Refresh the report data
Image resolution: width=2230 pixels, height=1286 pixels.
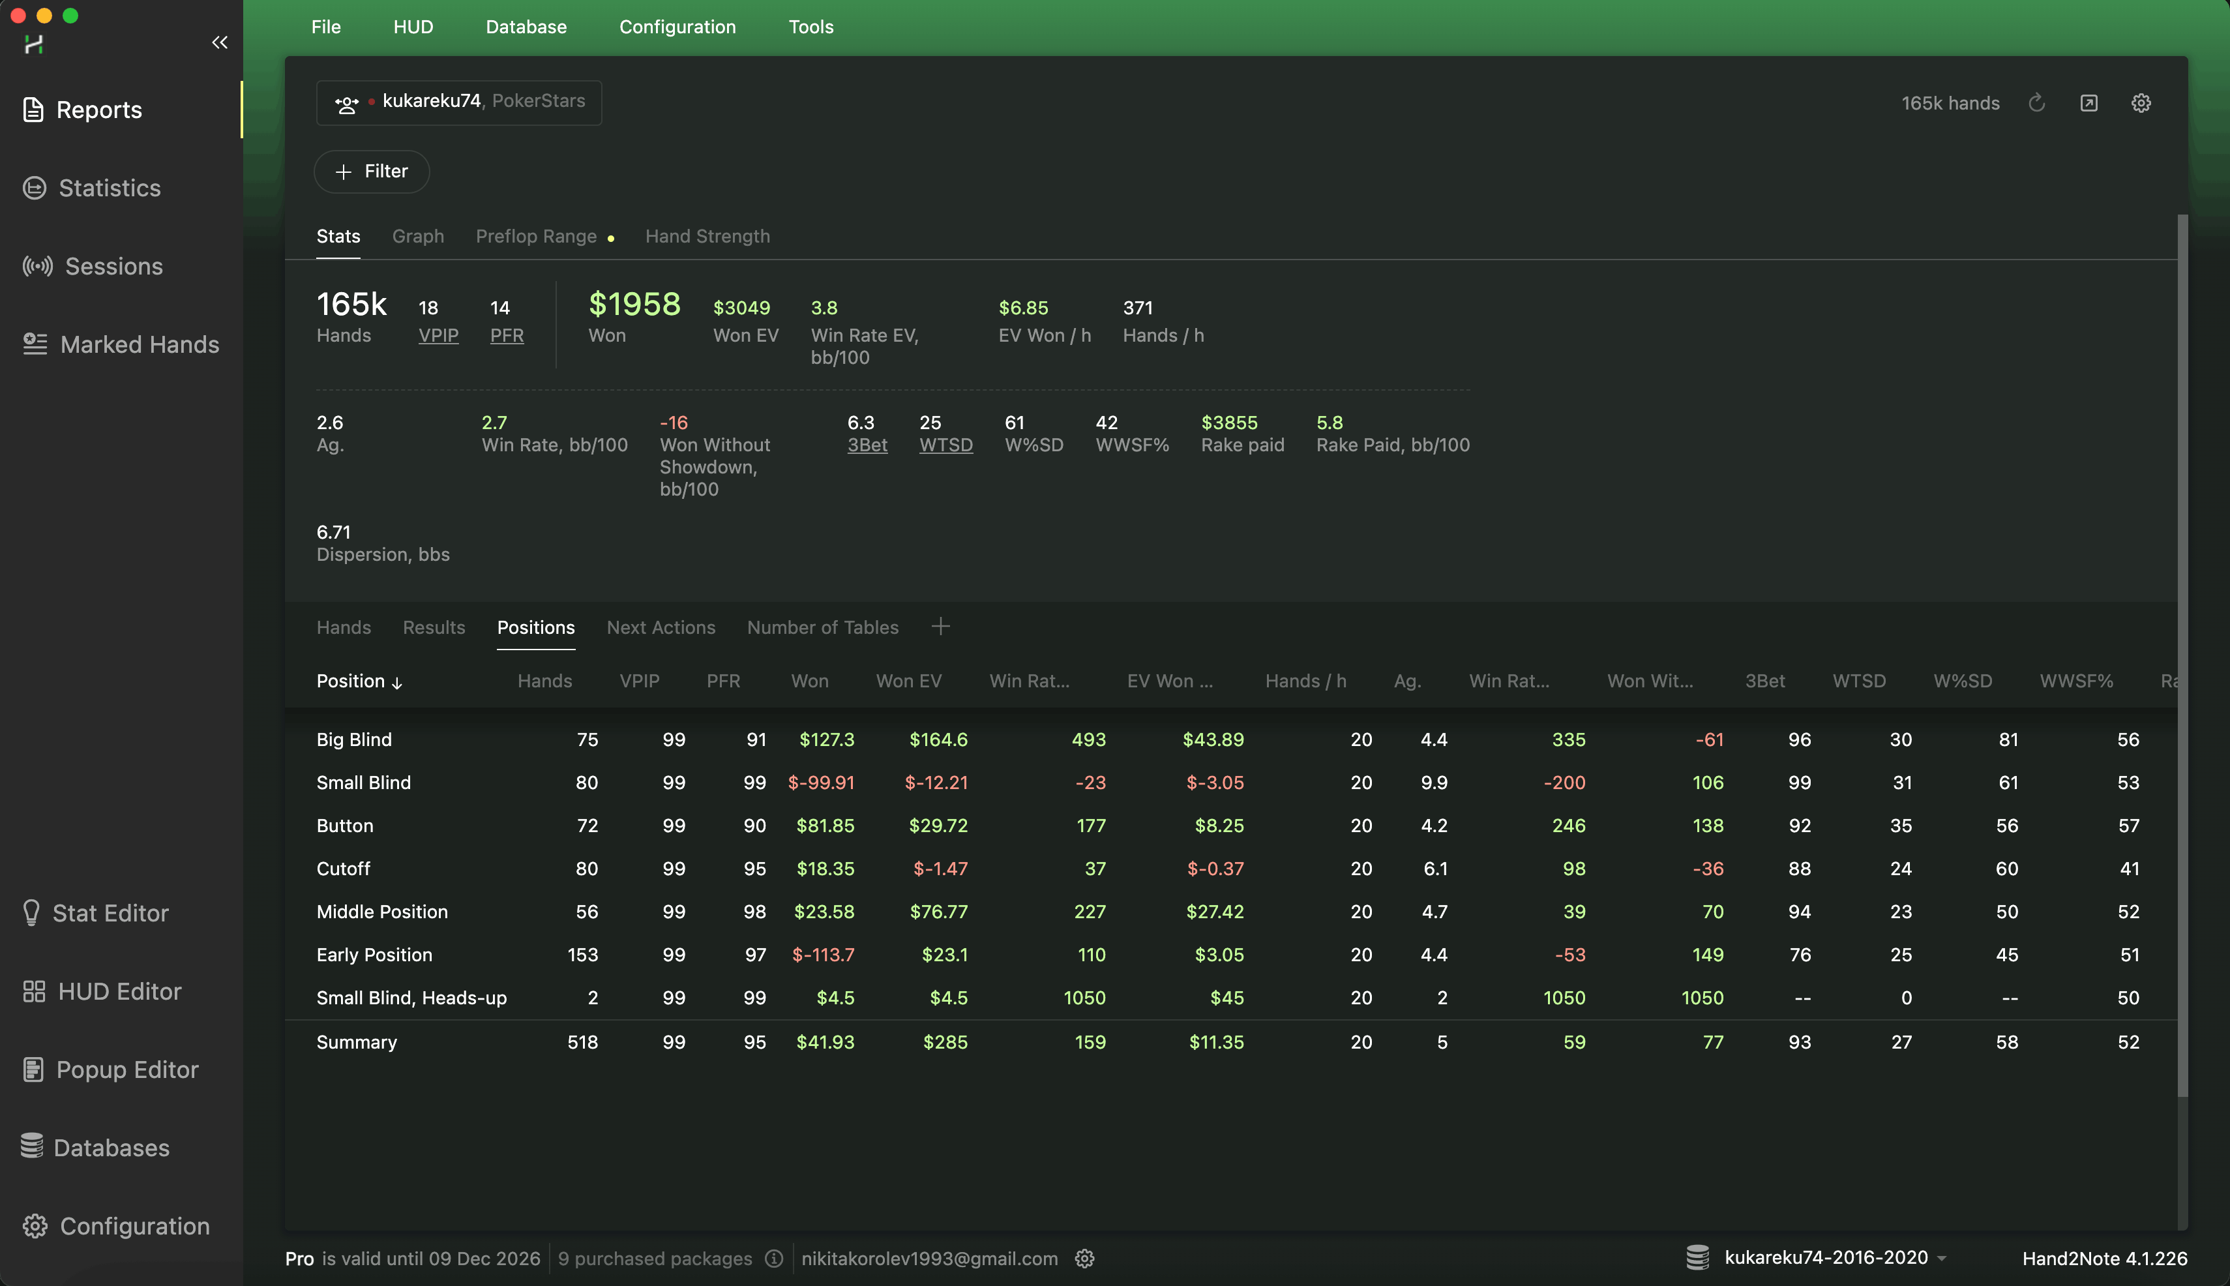[2036, 102]
